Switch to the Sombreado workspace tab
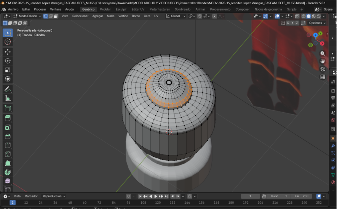The width and height of the screenshot is (337, 209). 182,9
